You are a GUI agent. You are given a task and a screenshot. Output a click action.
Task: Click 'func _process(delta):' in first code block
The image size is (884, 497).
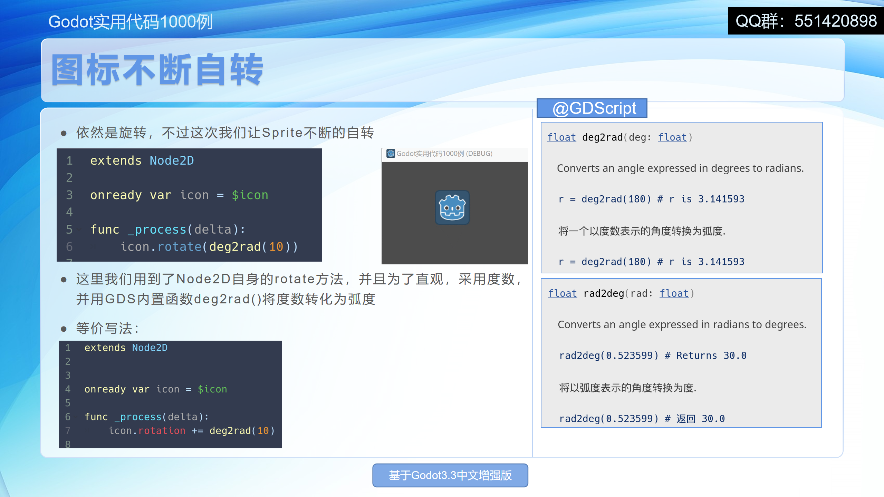168,230
